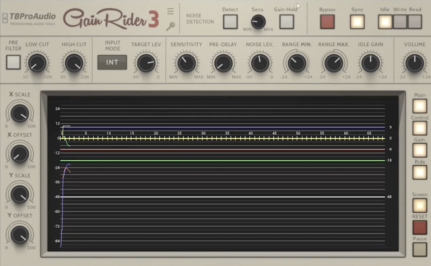Click the key license icon
Screen dimensions: 431x266
[x=170, y=26]
